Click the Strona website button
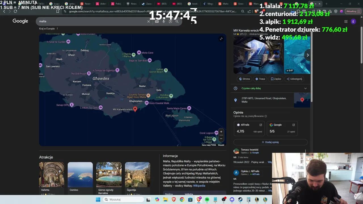Screen dimensions: 363x204 [x=244, y=79]
